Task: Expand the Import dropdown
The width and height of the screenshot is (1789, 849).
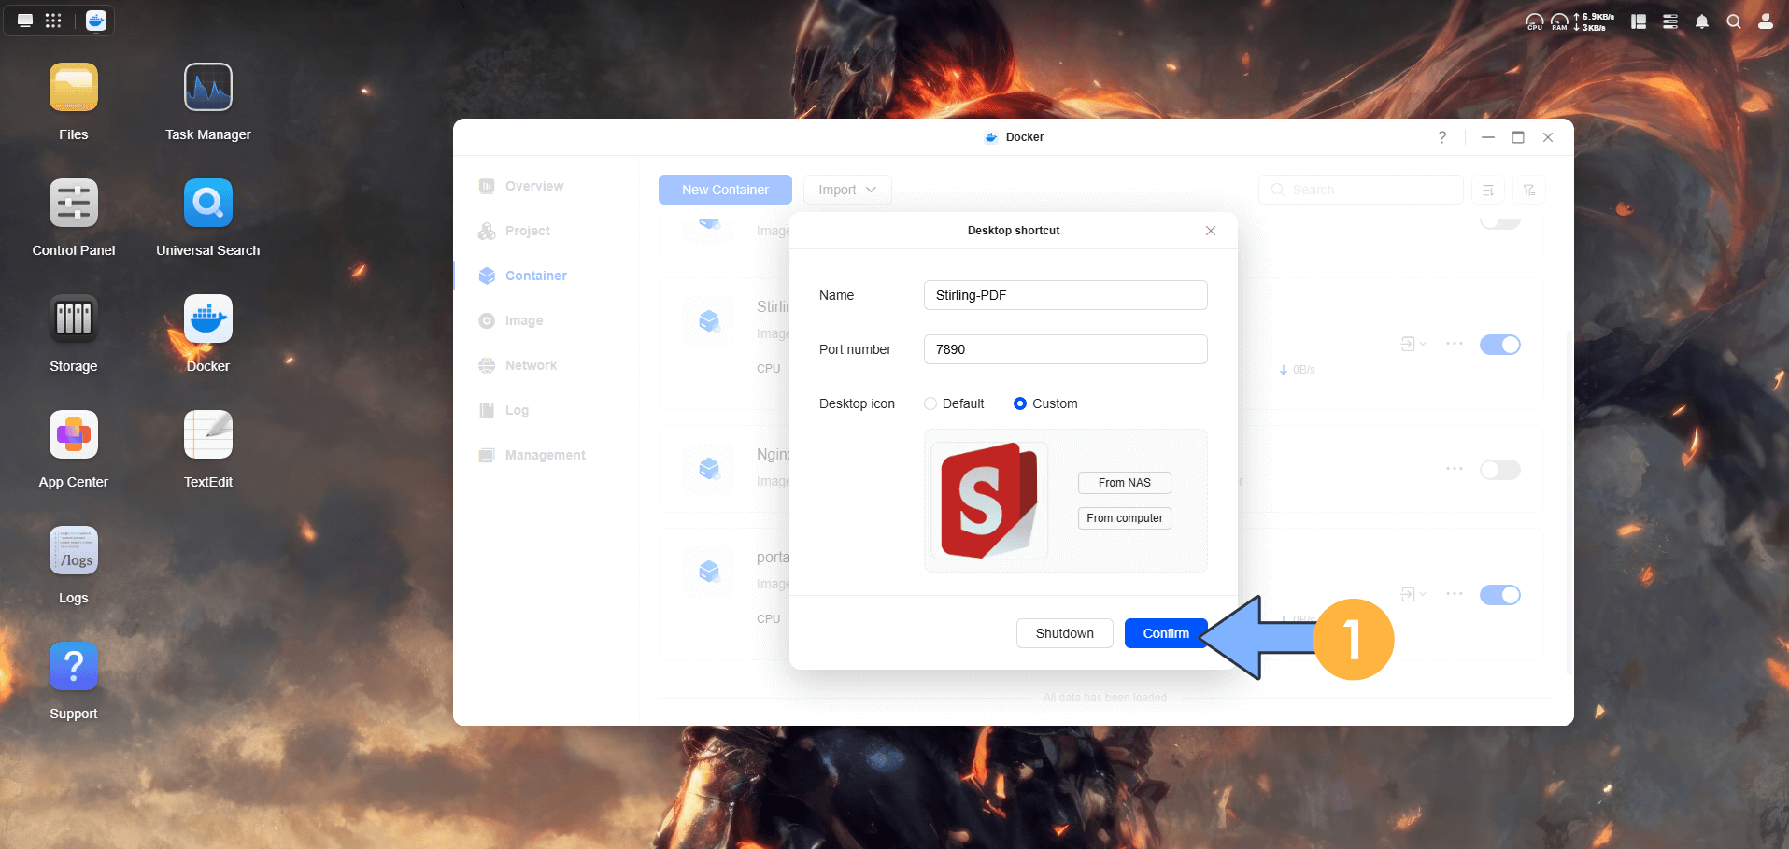Action: pos(847,190)
